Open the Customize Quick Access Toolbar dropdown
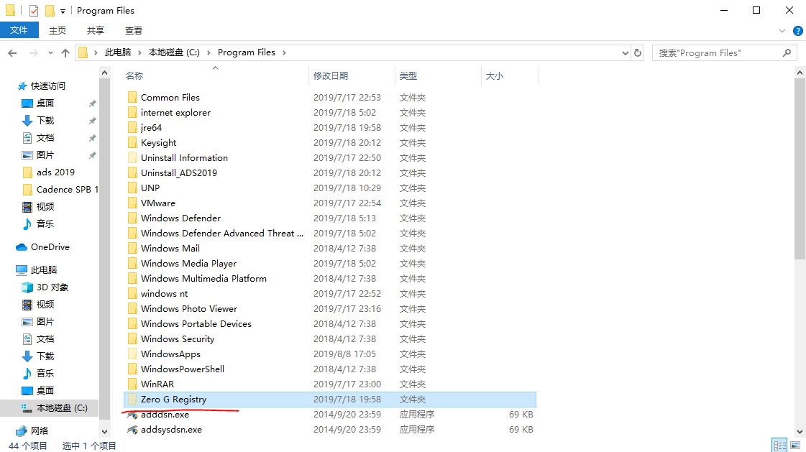 coord(63,11)
